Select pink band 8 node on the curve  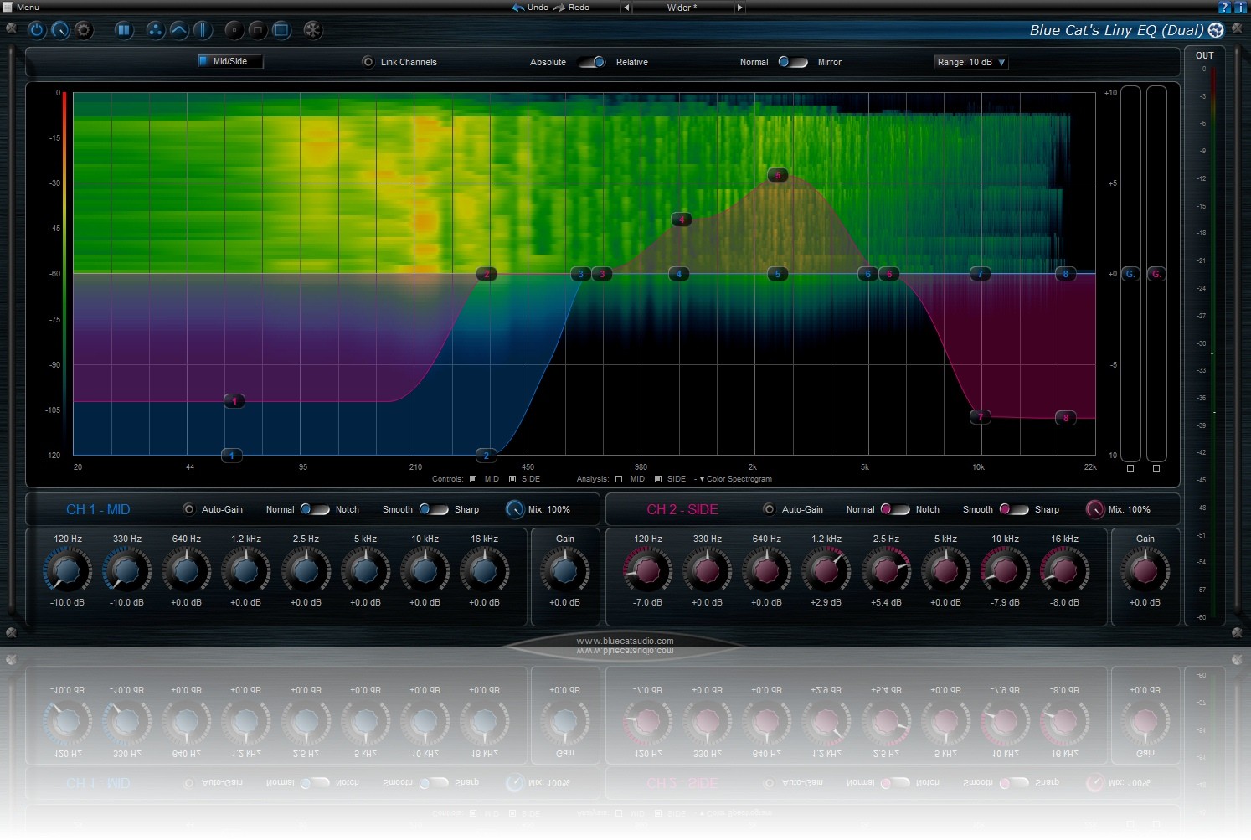tap(1065, 417)
